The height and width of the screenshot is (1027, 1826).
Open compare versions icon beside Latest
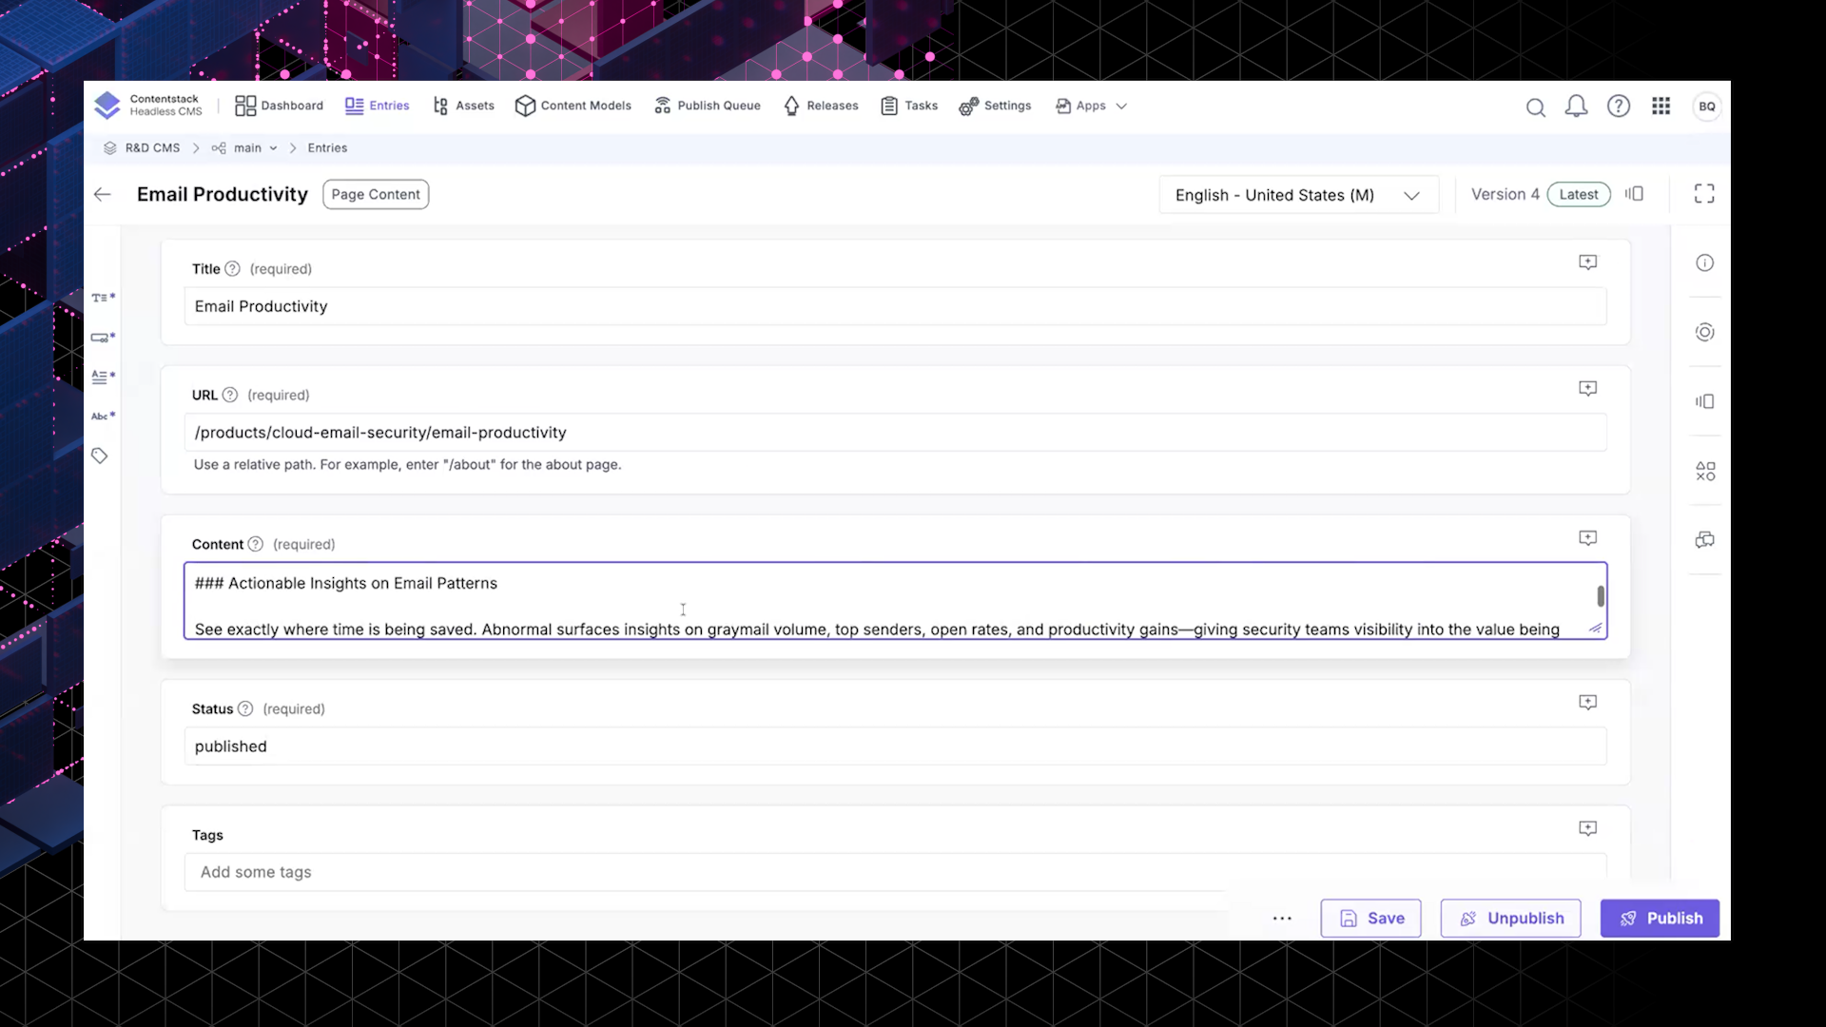1634,194
